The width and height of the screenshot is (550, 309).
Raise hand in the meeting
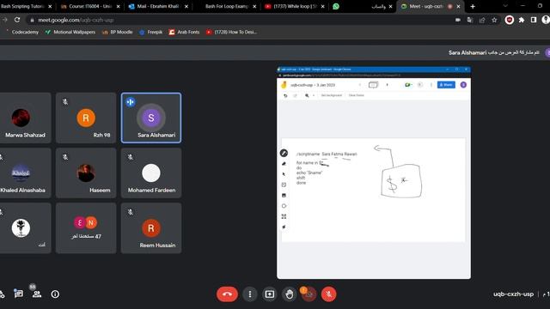coord(289,294)
